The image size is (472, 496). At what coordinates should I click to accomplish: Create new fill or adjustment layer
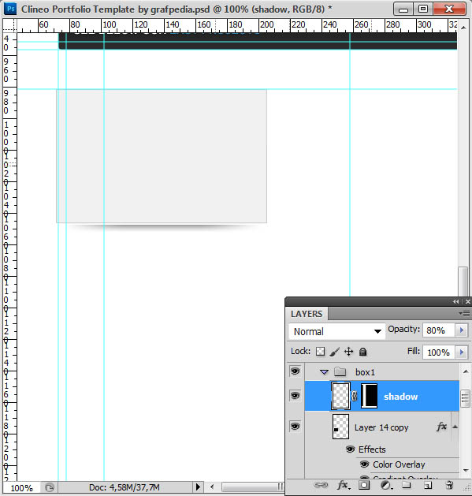(x=386, y=485)
